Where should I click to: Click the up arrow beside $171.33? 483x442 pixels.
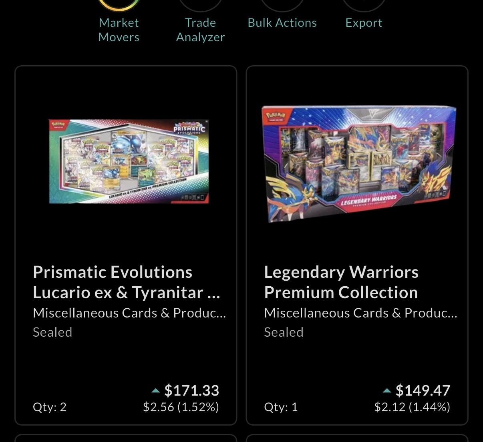point(156,391)
